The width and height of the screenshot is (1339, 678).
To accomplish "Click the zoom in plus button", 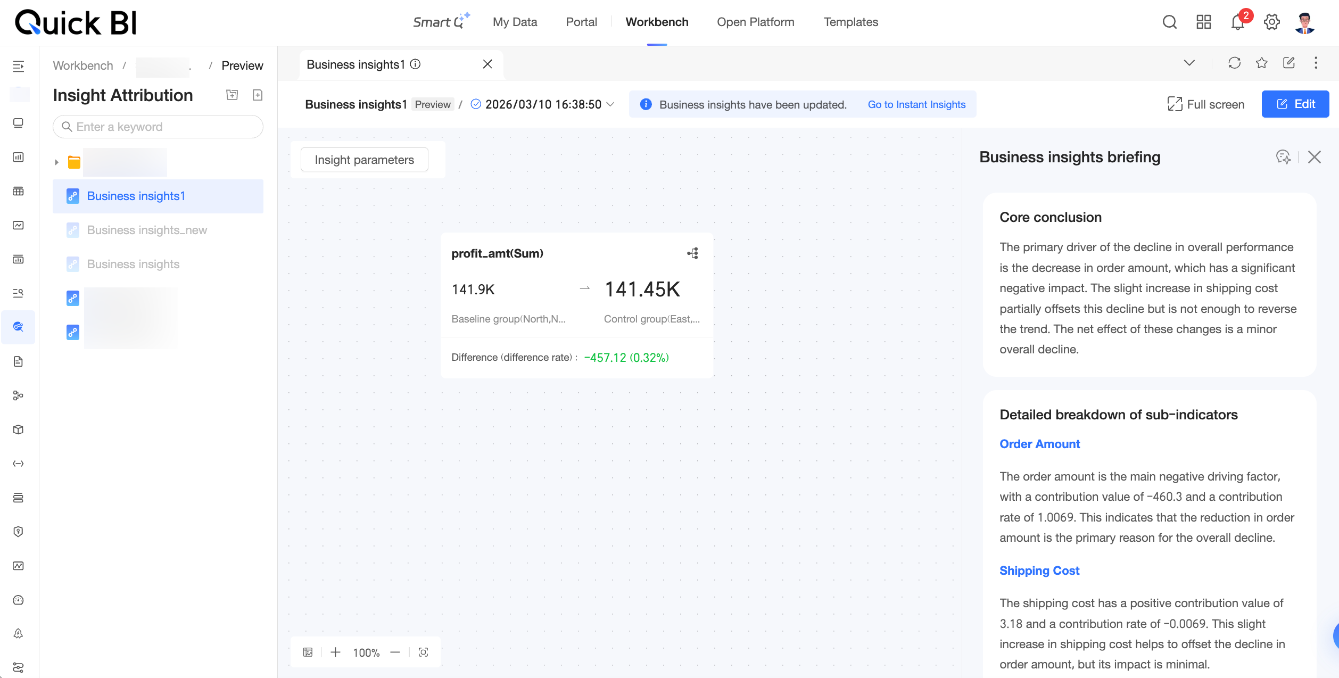I will click(x=335, y=652).
